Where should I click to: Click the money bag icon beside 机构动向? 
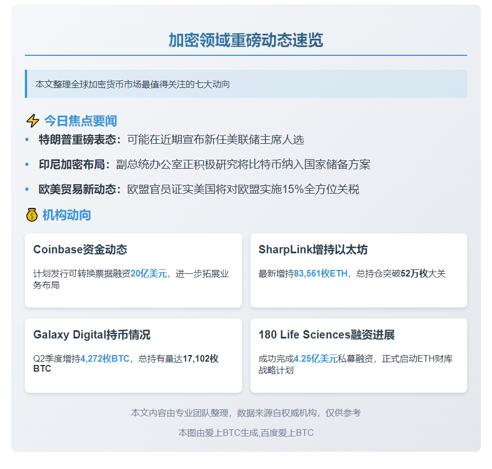pos(32,215)
